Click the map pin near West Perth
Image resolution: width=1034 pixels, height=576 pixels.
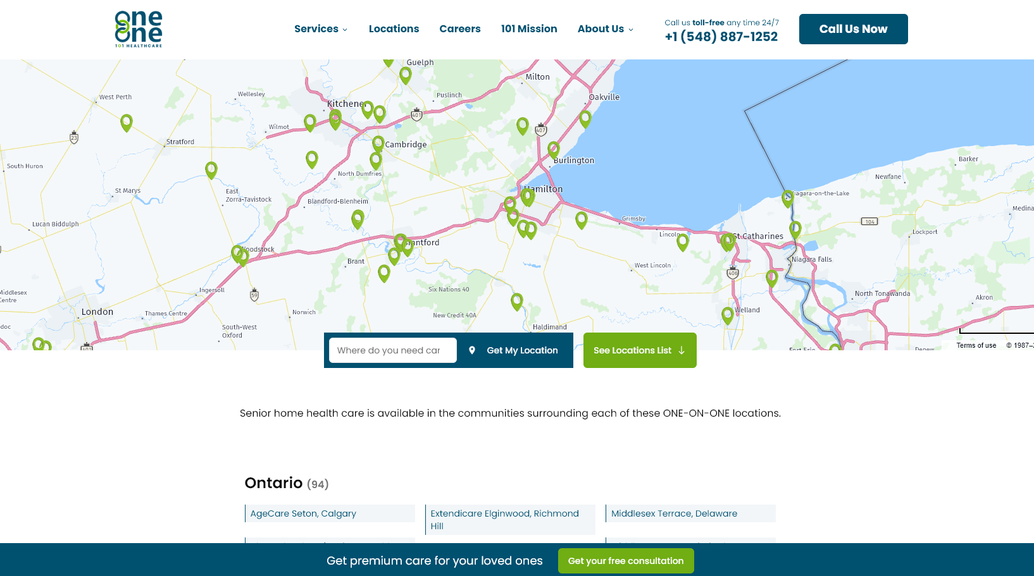(x=127, y=121)
